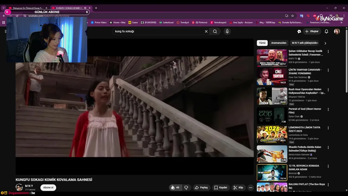Open options for Rush Hour Oyuncuları video

click(x=328, y=90)
